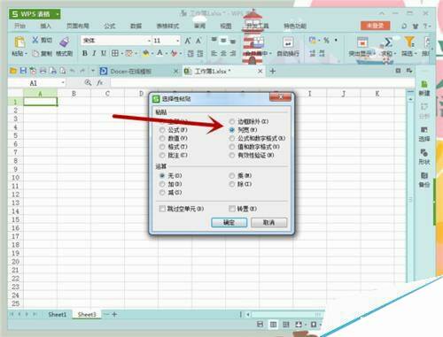Select the Values (数值) radio option
Viewport: 443px width, 337px height.
162,138
